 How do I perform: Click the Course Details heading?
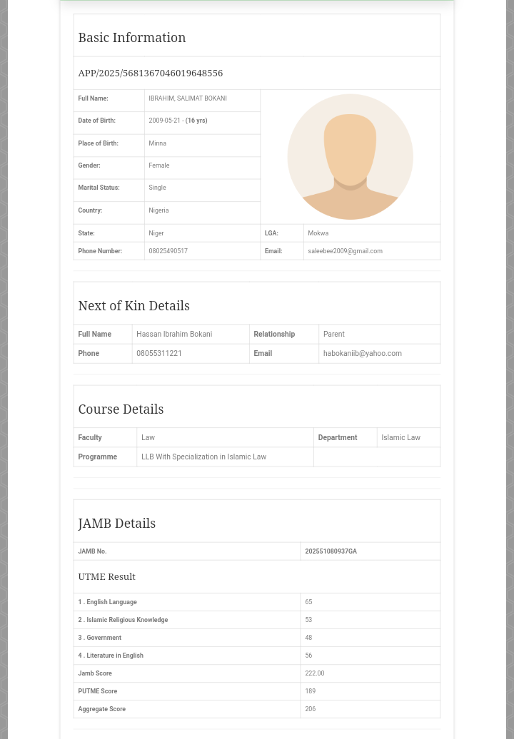(x=121, y=409)
